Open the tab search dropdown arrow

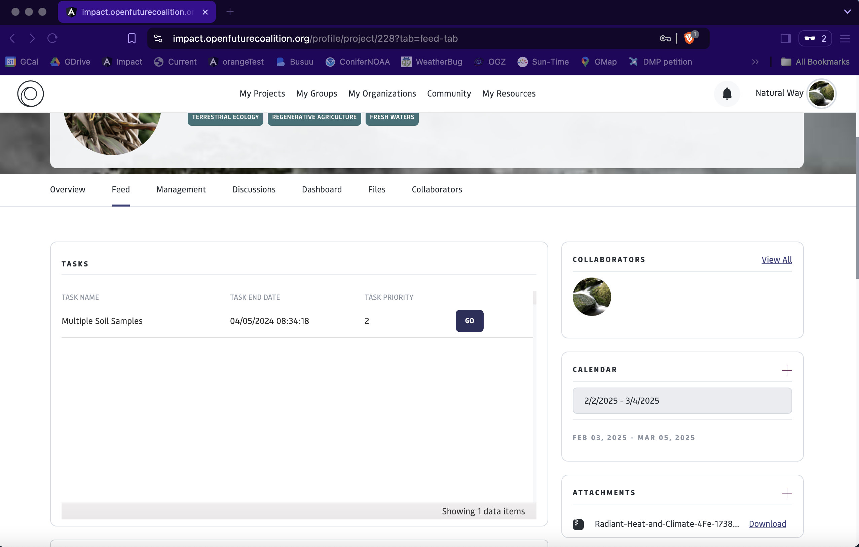(x=847, y=12)
